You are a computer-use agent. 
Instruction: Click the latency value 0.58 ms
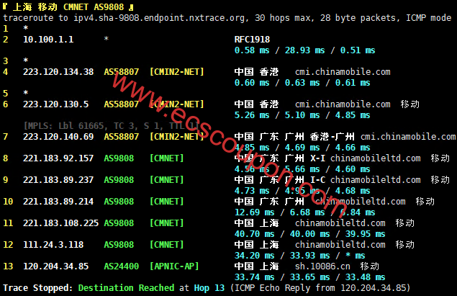pos(252,50)
